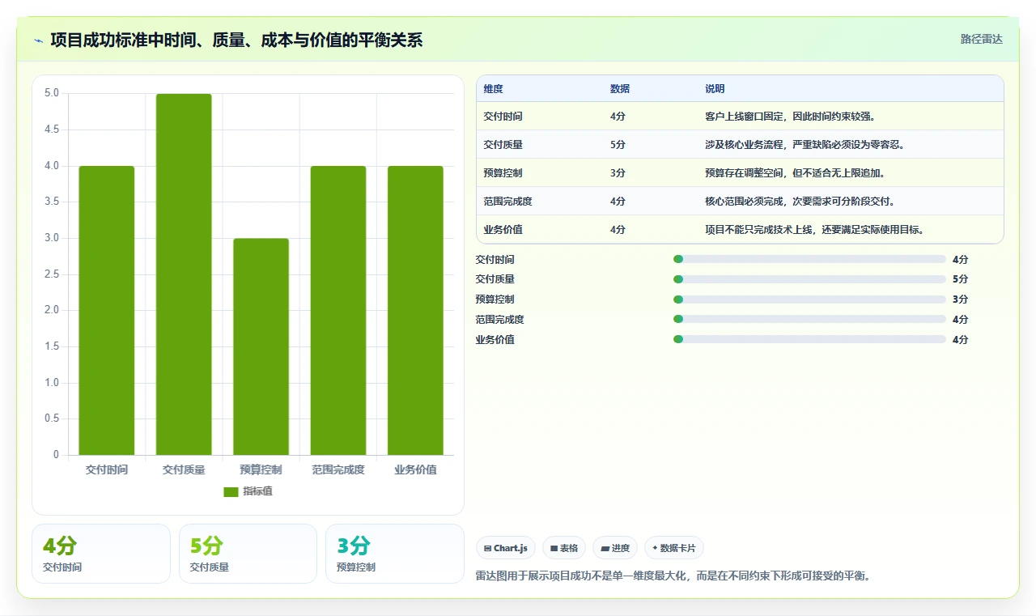
Task: Select the 业务价值 bar in the chart
Action: tap(415, 310)
